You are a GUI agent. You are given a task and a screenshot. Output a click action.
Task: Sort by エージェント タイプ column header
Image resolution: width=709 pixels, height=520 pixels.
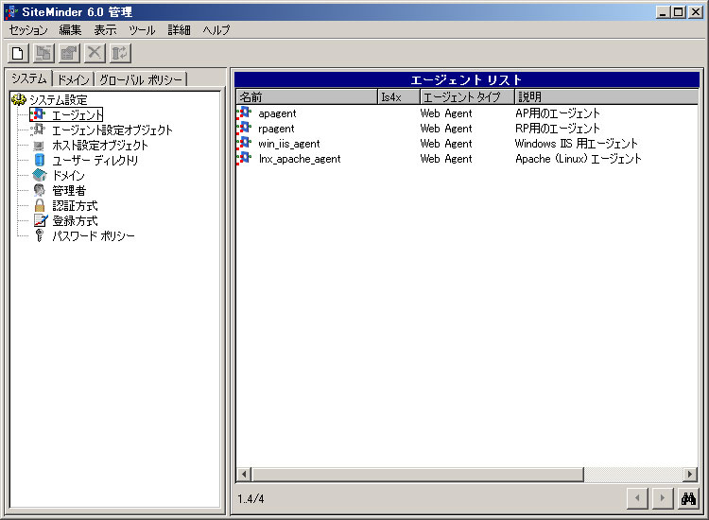pyautogui.click(x=467, y=96)
